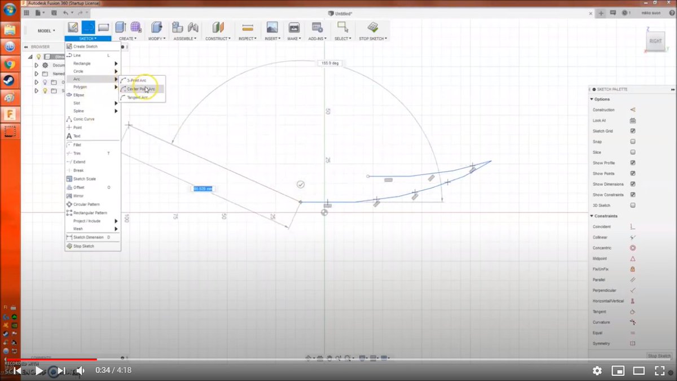Viewport: 677px width, 381px height.
Task: Click the Fix/UnFix lock icon
Action: coord(632,269)
